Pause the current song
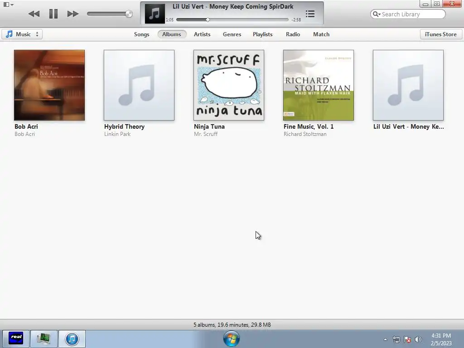 click(53, 14)
